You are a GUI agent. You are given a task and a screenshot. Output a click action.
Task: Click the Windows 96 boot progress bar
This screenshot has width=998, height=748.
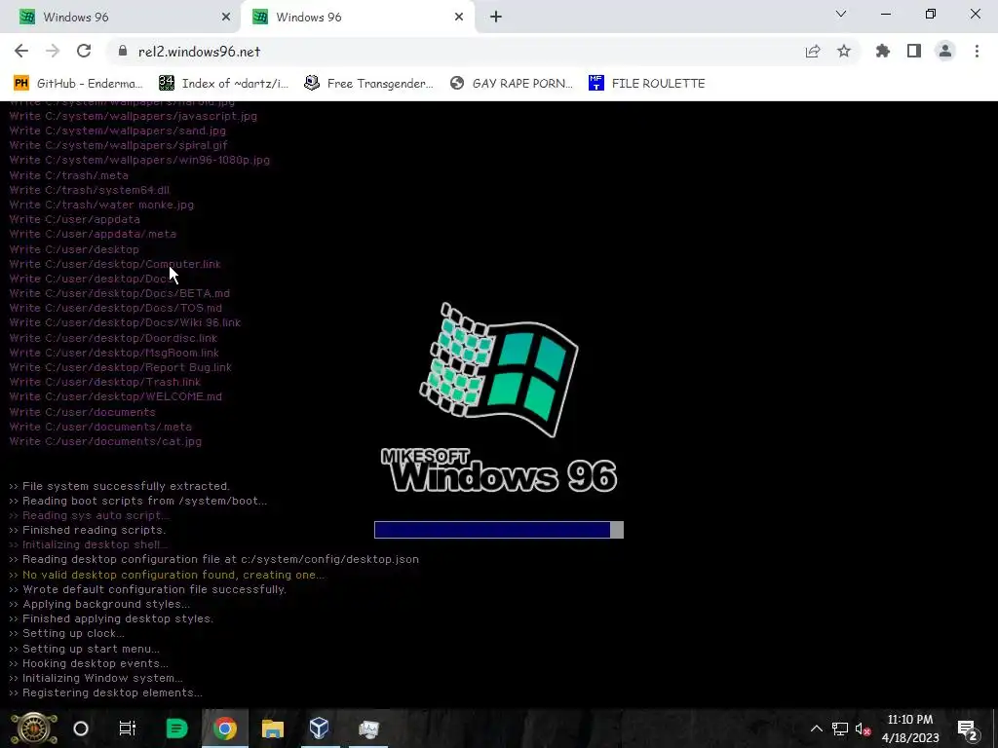tap(499, 530)
